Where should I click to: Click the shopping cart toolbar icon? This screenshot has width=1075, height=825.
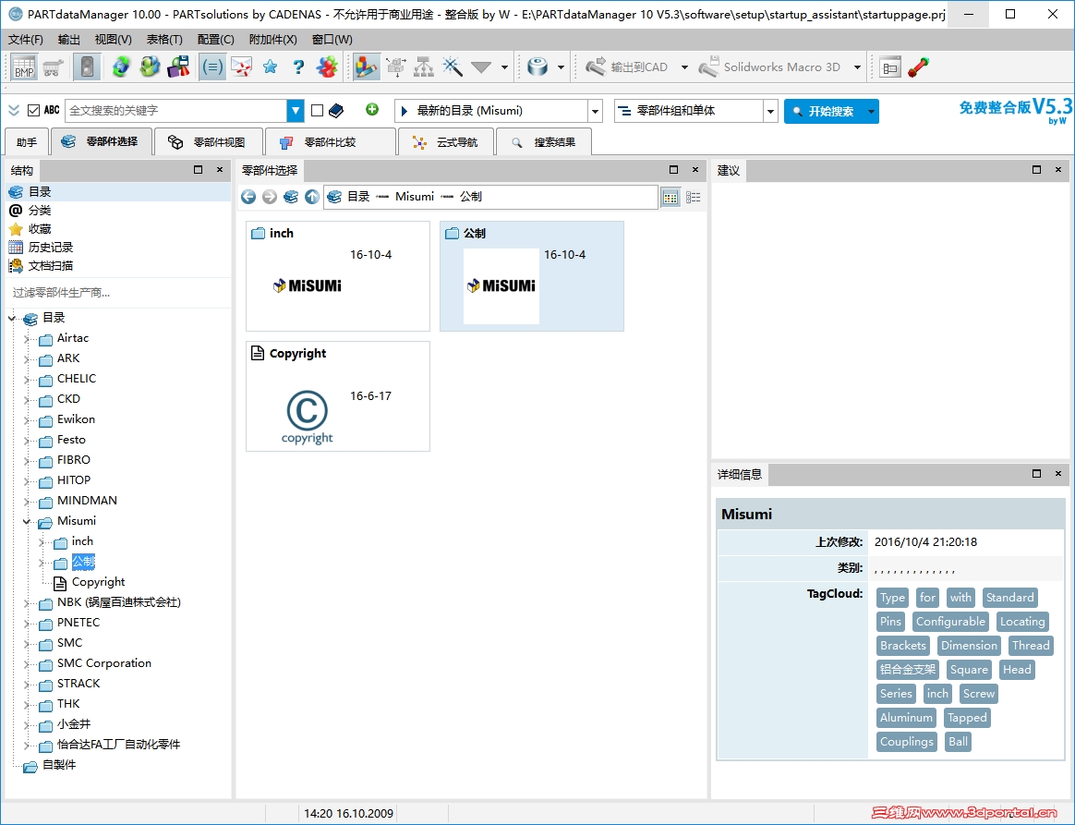pyautogui.click(x=53, y=67)
